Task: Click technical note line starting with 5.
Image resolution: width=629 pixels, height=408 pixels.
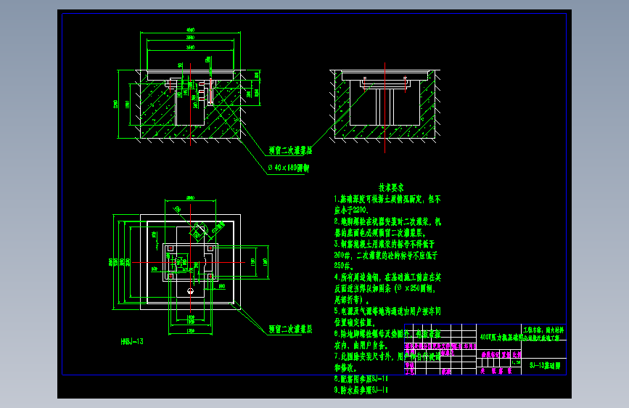Action: pyautogui.click(x=387, y=311)
